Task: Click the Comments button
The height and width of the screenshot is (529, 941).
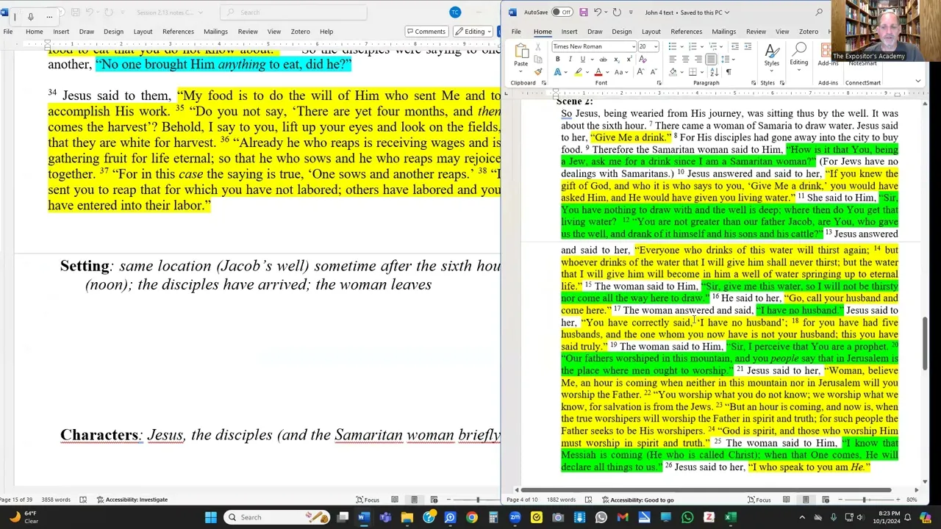Action: [x=426, y=32]
